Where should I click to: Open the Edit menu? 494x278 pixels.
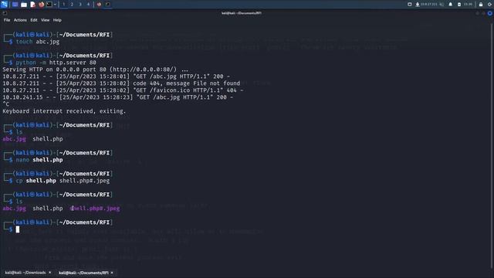coord(34,20)
